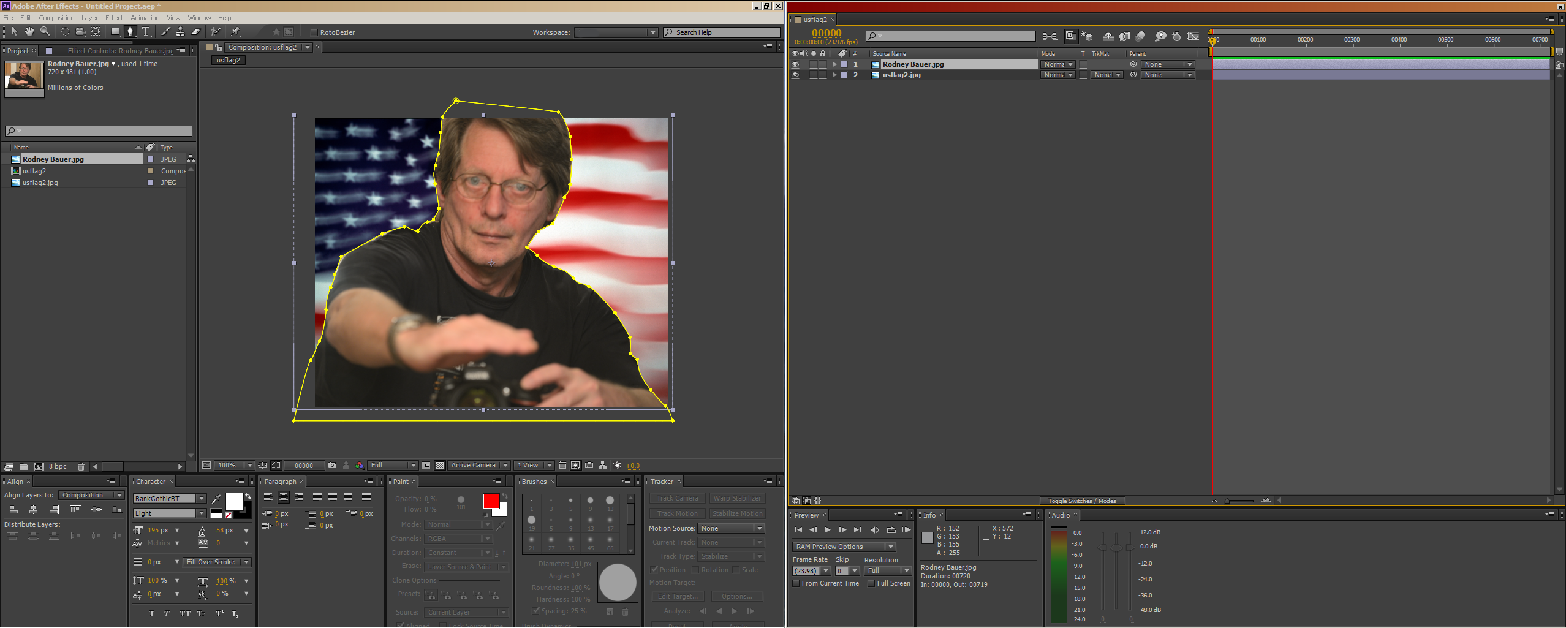Select the Zoom magnifier tool
This screenshot has width=1566, height=628.
45,31
